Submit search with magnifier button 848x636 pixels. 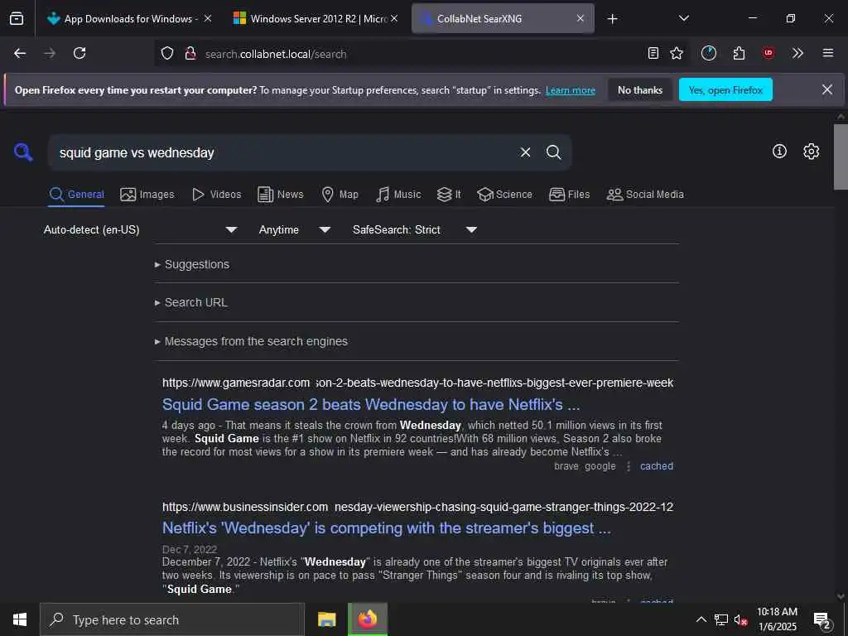click(x=553, y=152)
